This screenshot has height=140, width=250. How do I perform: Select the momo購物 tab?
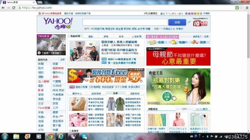[202, 109]
